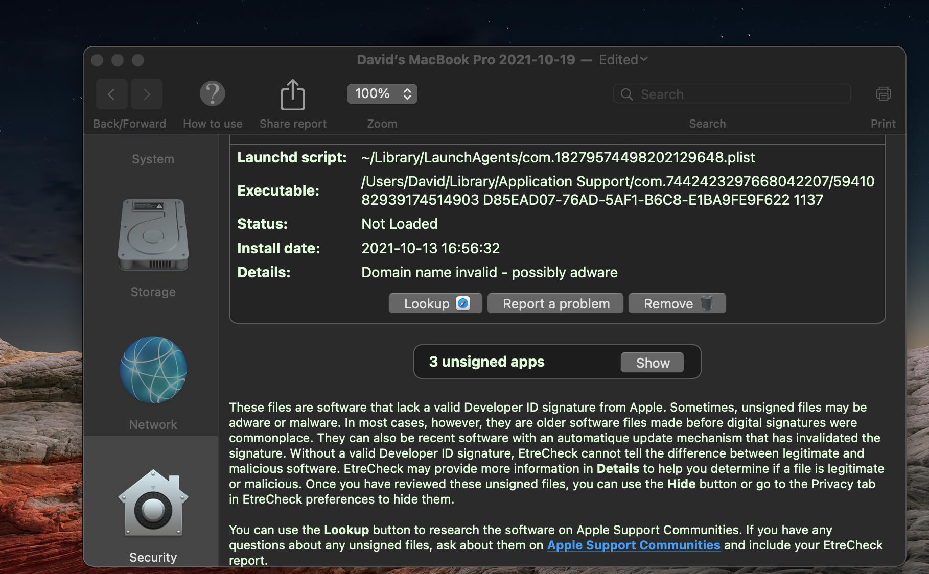The image size is (929, 574).
Task: Click the 'Details:' label
Action: pyautogui.click(x=264, y=272)
